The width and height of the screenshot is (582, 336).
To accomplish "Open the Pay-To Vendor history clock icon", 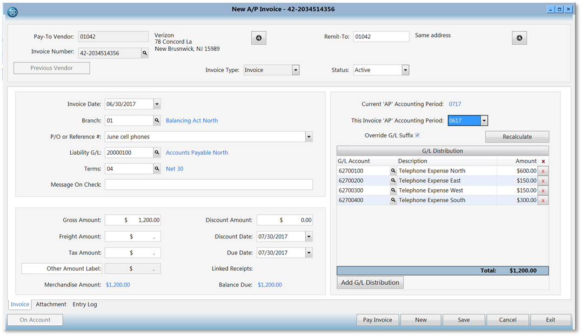I will pos(258,38).
